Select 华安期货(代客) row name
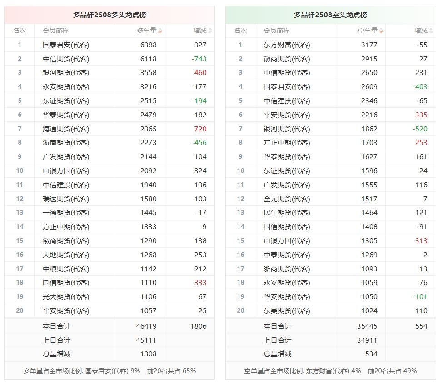Screen dimensions: 443x385 click(x=287, y=297)
